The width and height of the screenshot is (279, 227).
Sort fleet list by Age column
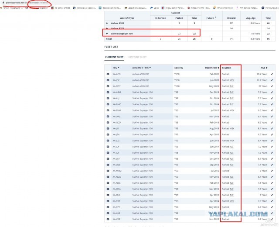pyautogui.click(x=264, y=68)
